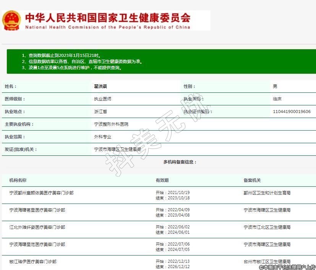This screenshot has height=270, width=316.
Task: Click the 性别 value 男
Action: tap(275, 87)
